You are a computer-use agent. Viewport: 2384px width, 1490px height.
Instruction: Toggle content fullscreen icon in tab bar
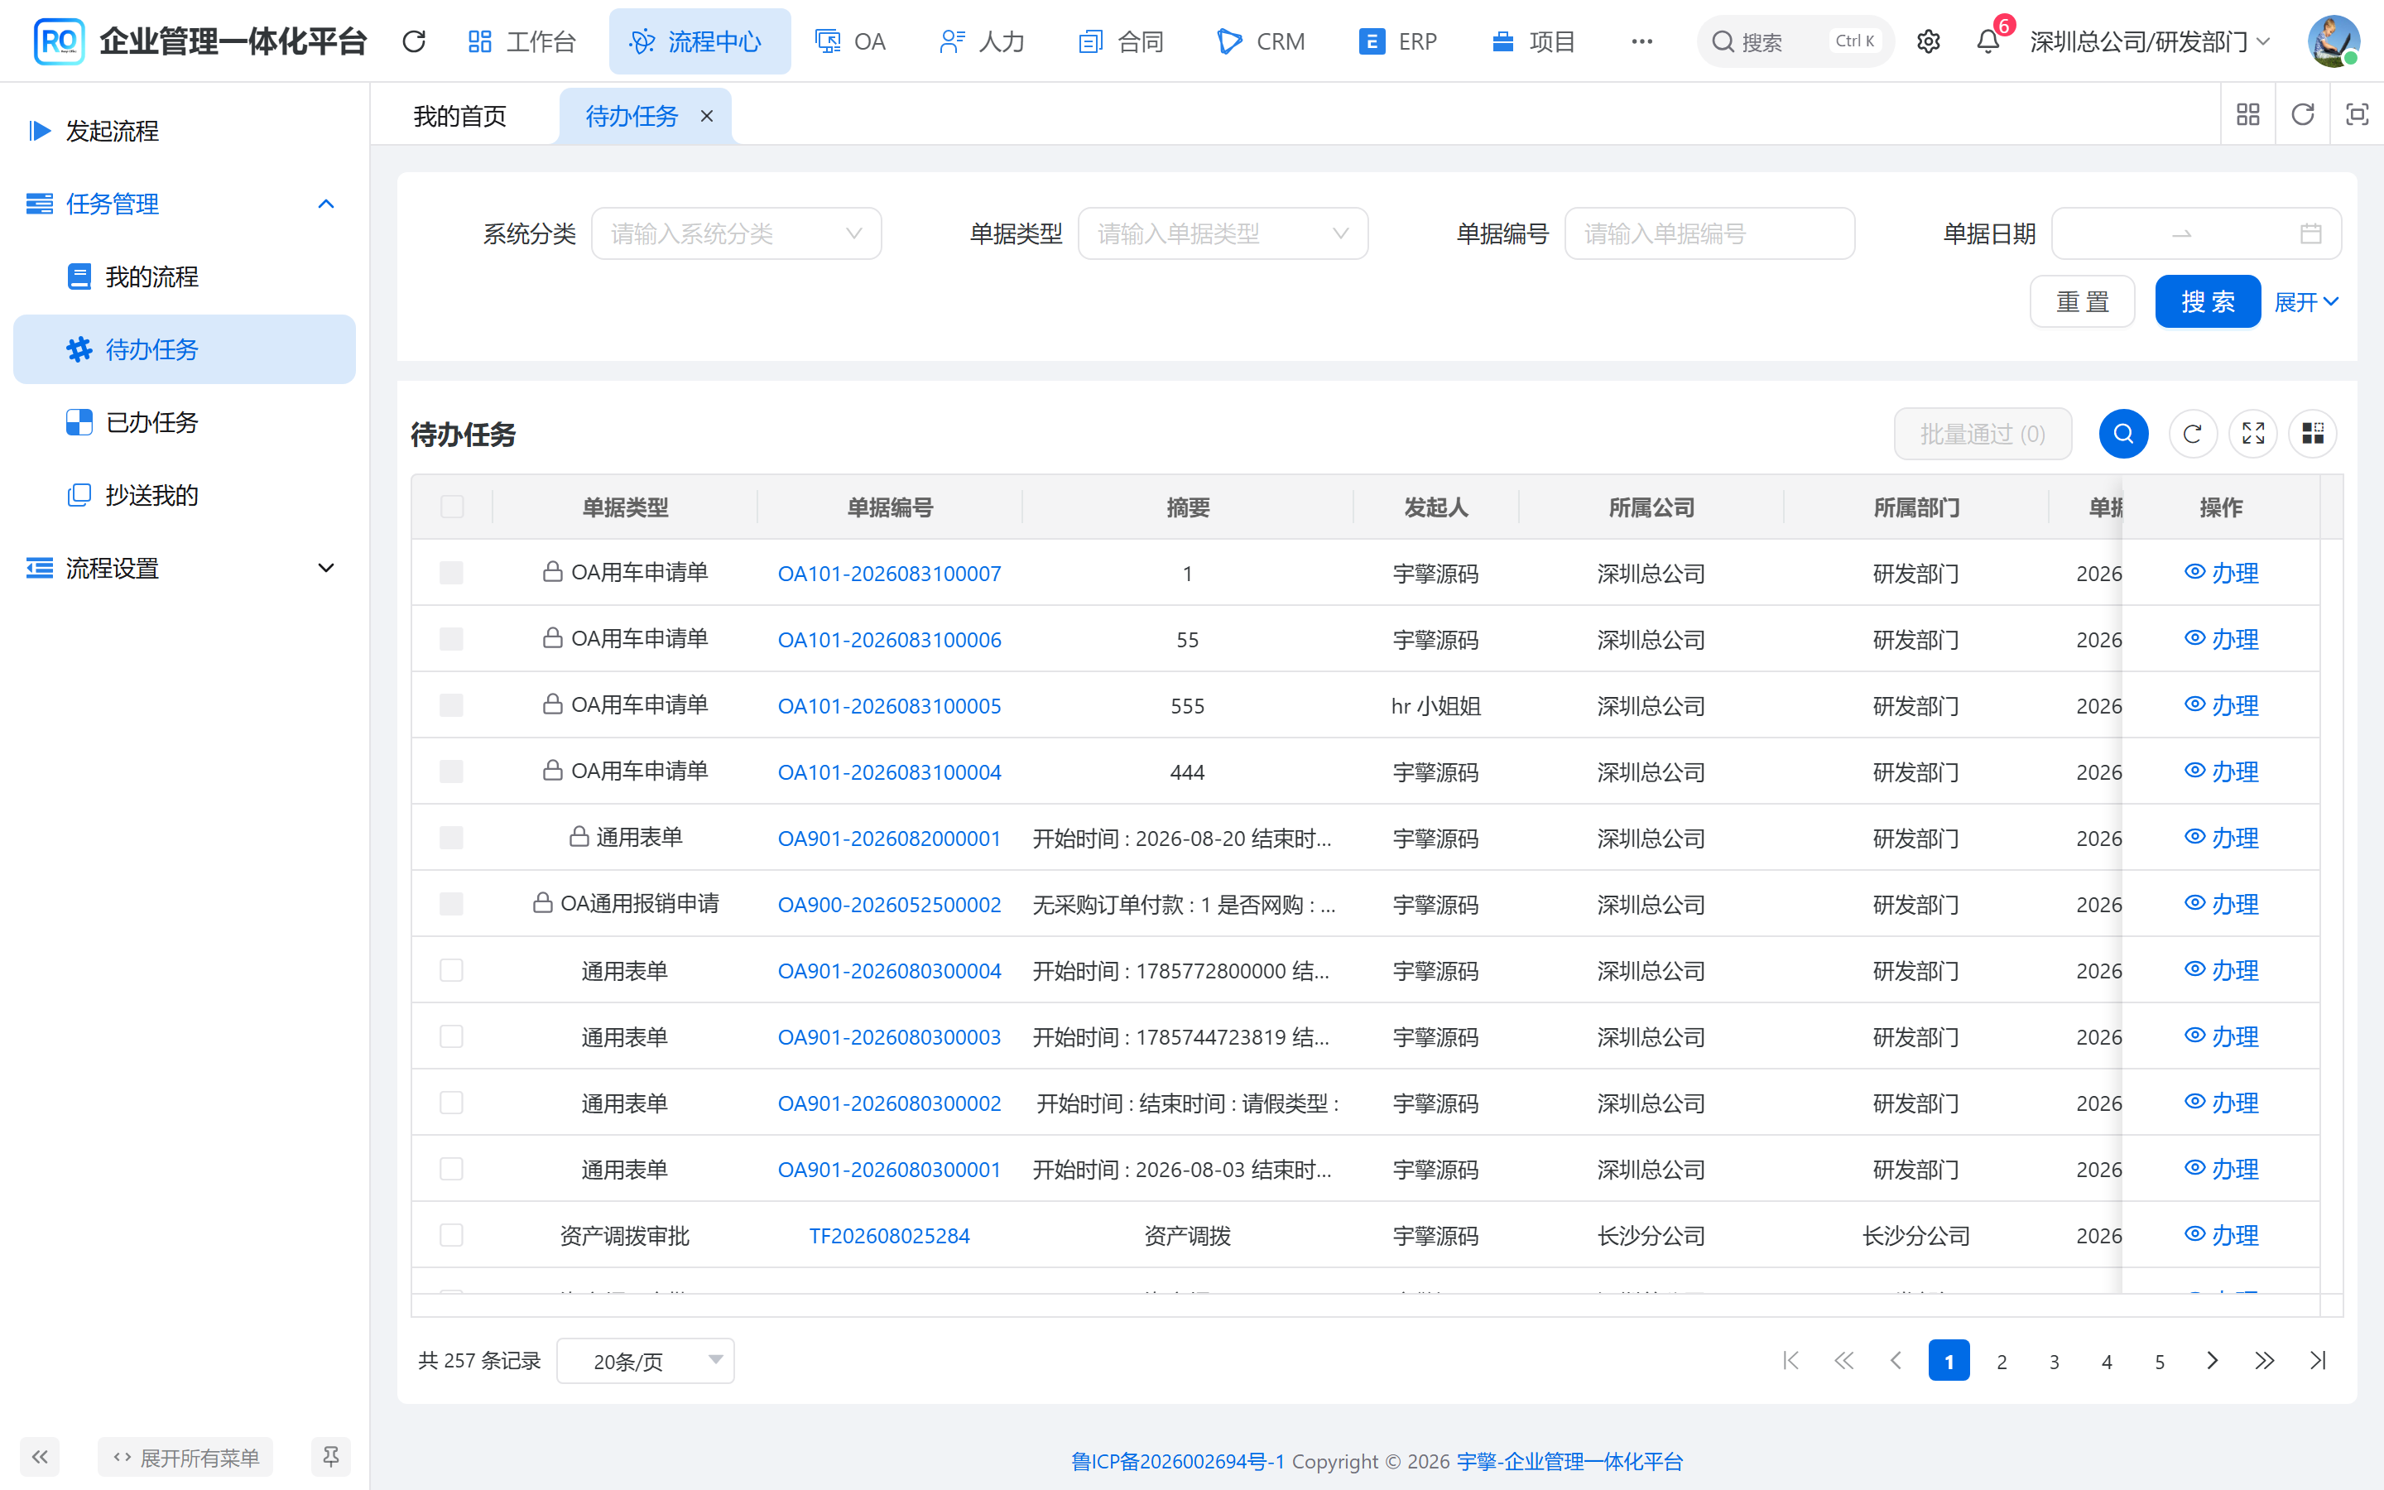click(x=2357, y=114)
